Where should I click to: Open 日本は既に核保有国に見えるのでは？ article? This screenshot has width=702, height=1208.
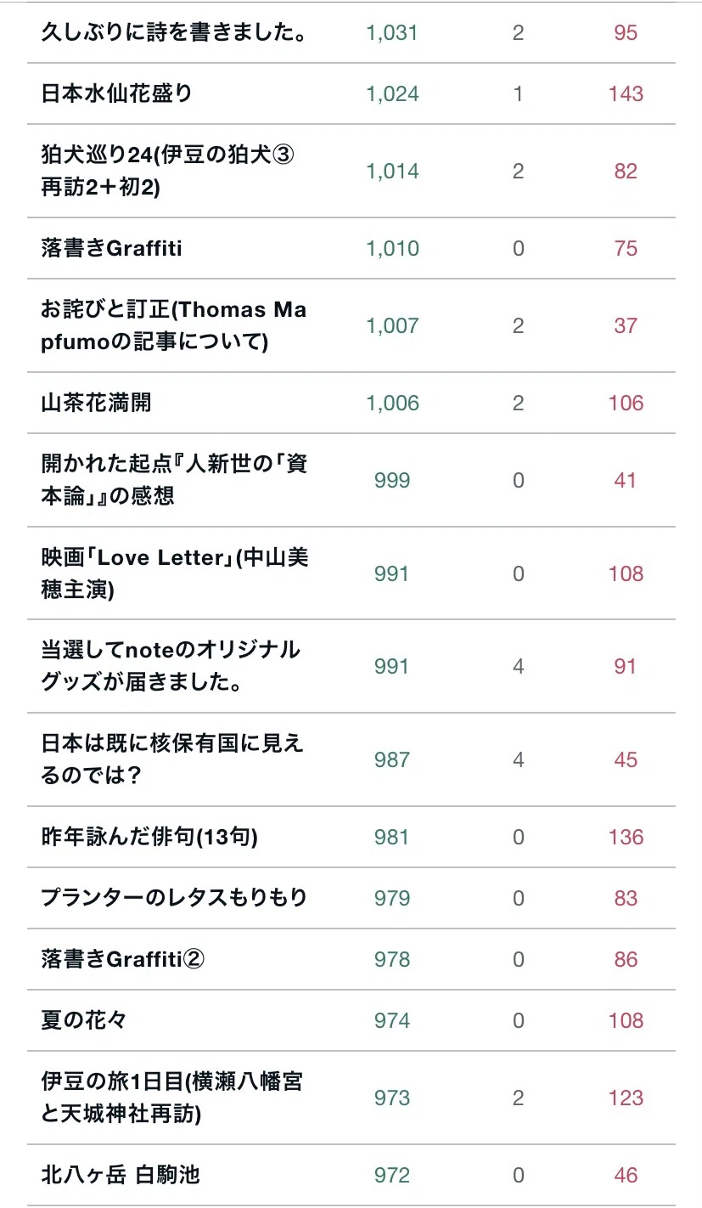point(172,759)
